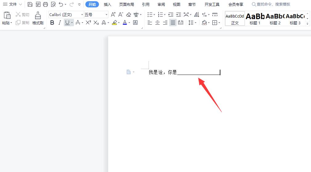Toggle subscript X₂ formatting
This screenshot has width=311, height=172.
(x=96, y=23)
